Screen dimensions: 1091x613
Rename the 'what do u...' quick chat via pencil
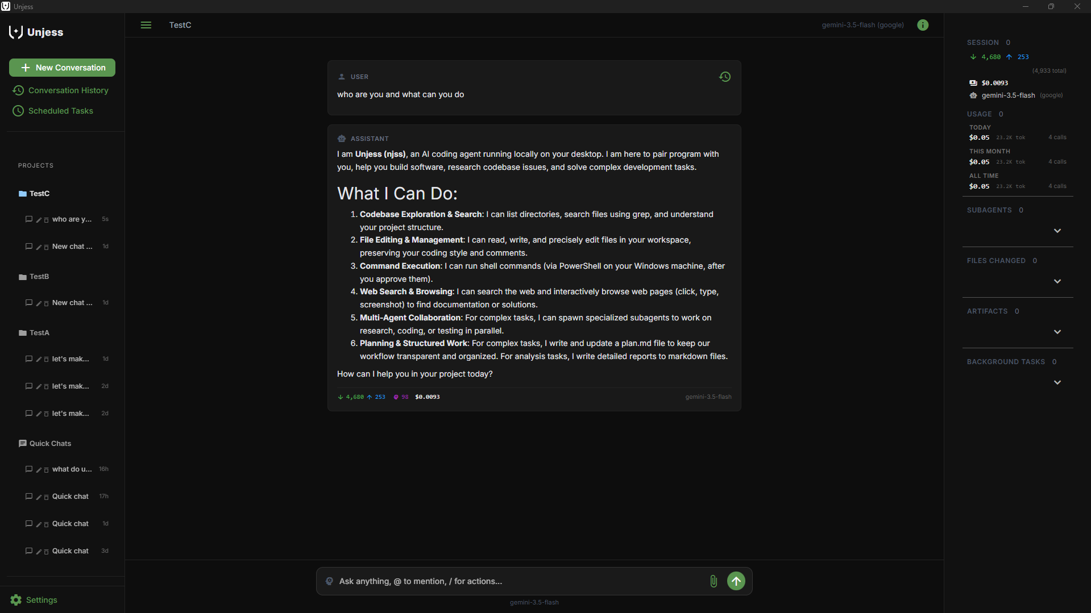tap(39, 470)
